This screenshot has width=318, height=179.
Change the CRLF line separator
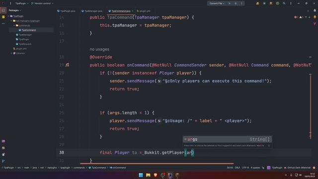click(x=238, y=168)
